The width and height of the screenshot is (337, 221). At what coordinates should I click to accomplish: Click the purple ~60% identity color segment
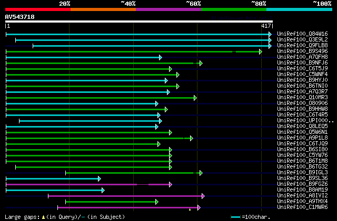click(x=168, y=9)
